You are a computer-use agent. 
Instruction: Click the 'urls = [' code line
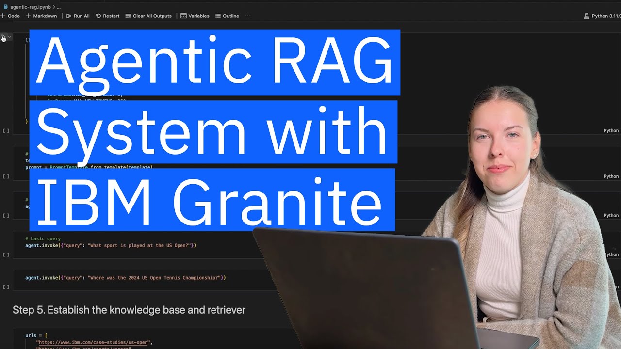point(36,335)
